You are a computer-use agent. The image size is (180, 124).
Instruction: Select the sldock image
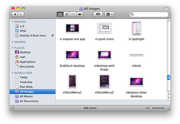click(136, 55)
